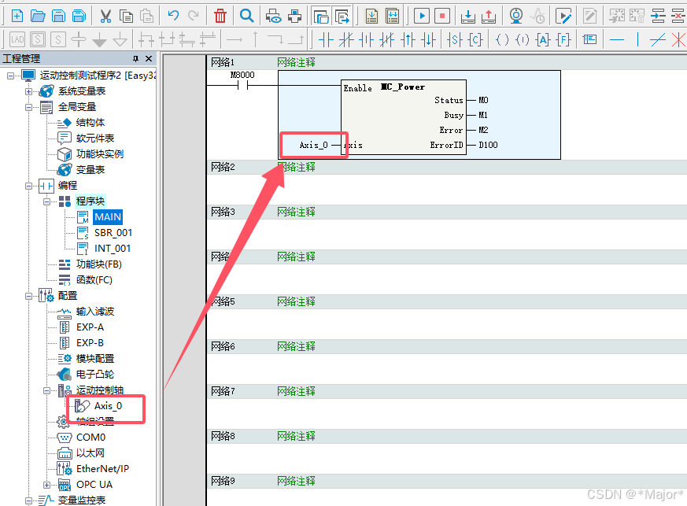
Task: Collapse the 变量监控表 node
Action: 28,500
